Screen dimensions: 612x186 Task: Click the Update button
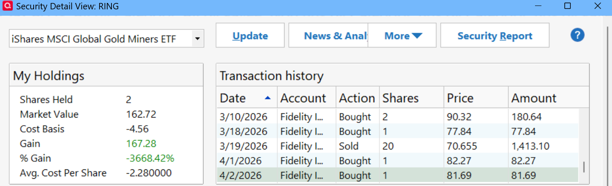tap(250, 36)
